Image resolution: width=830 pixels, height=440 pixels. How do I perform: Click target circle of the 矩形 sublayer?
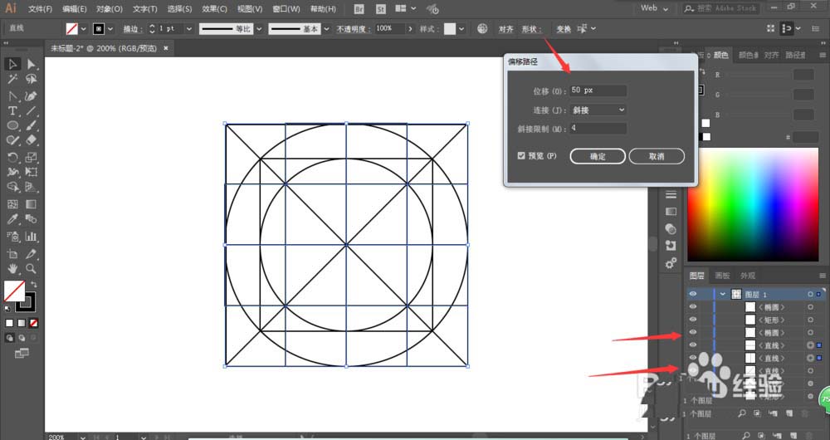810,320
